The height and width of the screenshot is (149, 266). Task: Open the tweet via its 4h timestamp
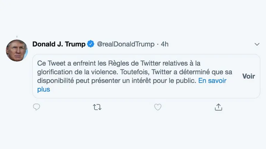point(165,44)
